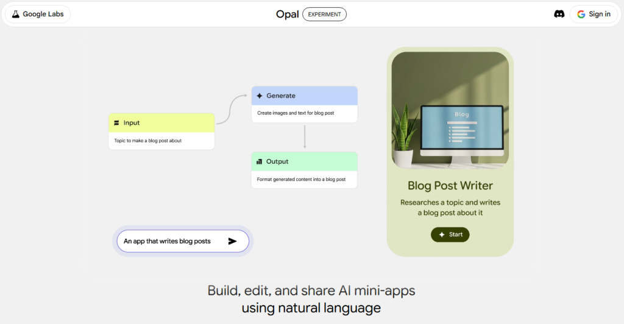Click the Opal logo title
Screen dimensions: 624x324
tap(287, 14)
